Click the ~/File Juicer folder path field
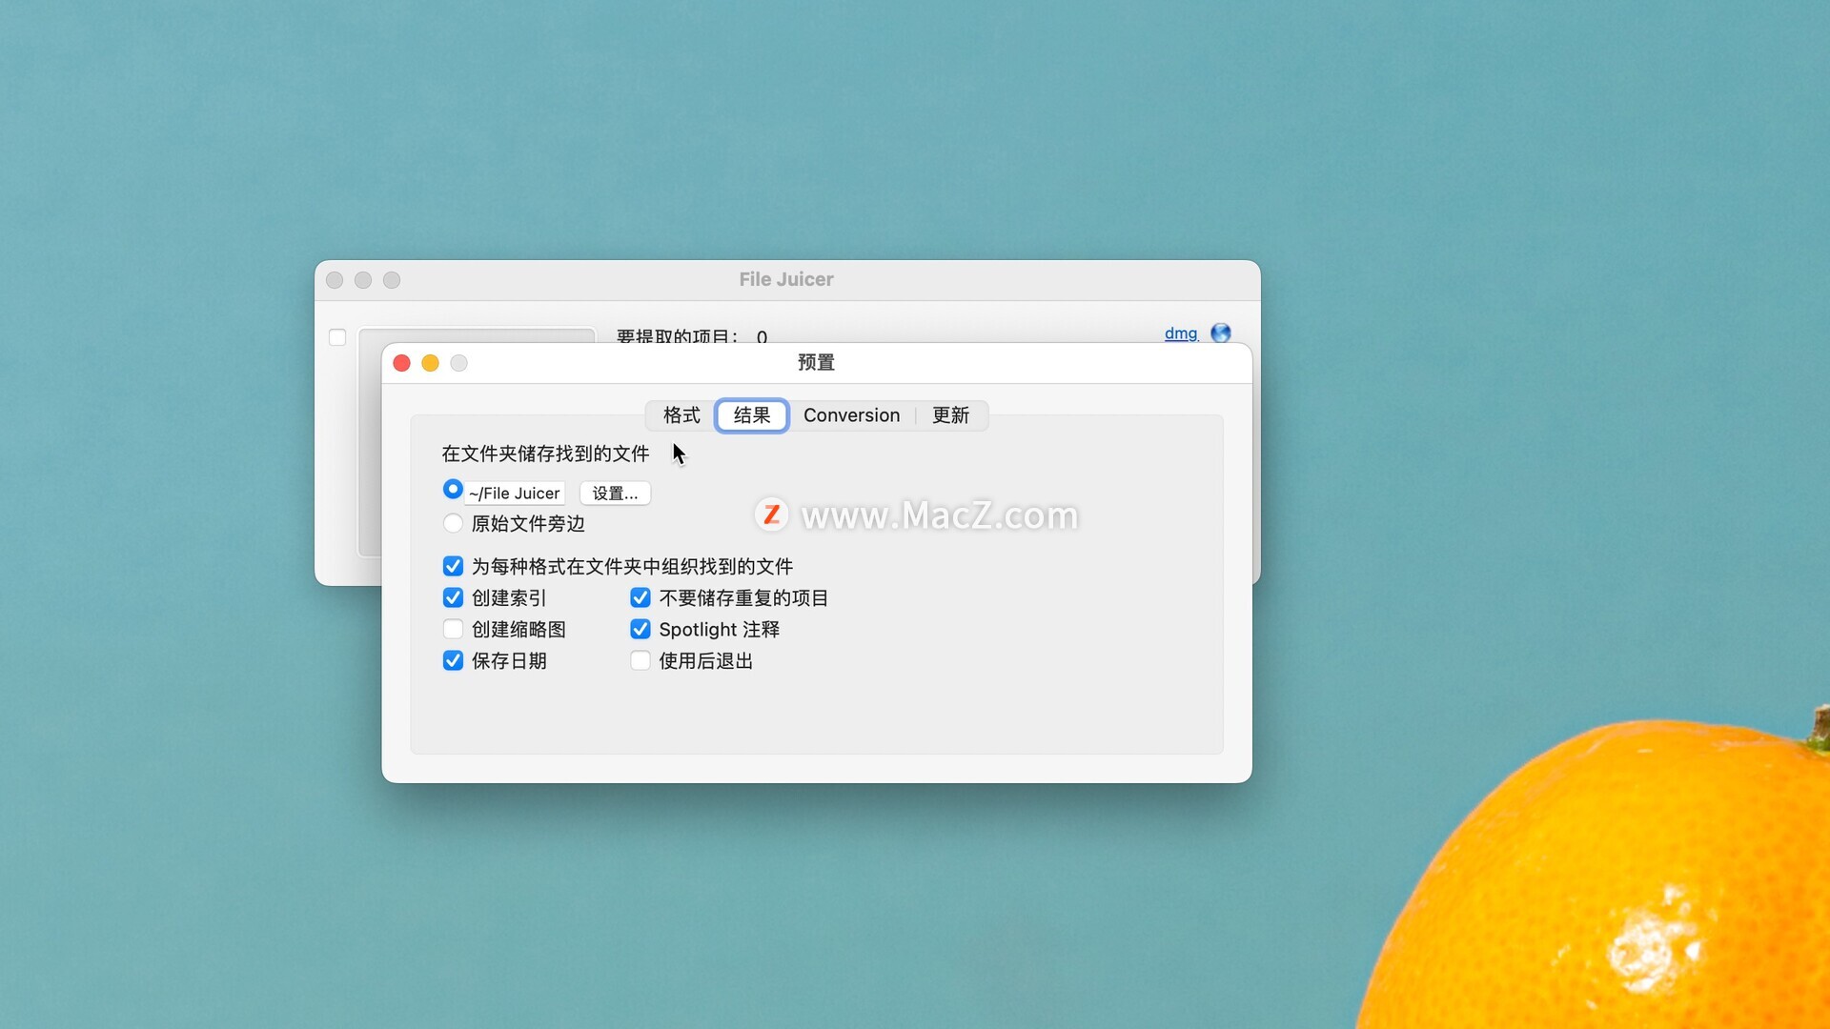The height and width of the screenshot is (1029, 1830). click(515, 493)
